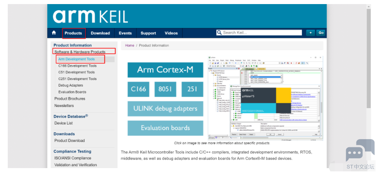Click the Product Information heading
Screen dimensions: 378x173
[x=73, y=45]
